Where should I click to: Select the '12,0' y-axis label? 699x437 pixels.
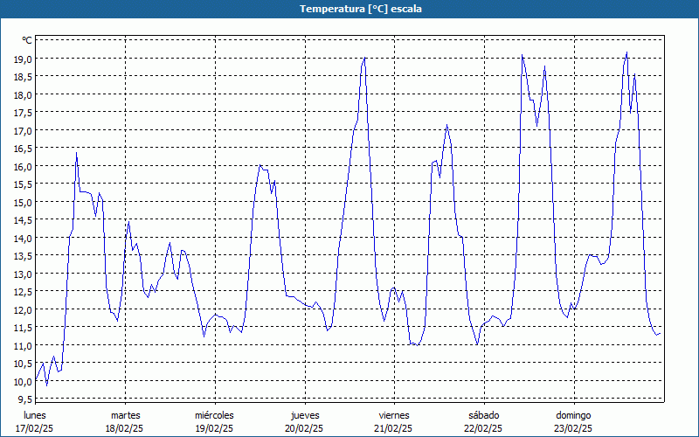pyautogui.click(x=24, y=309)
